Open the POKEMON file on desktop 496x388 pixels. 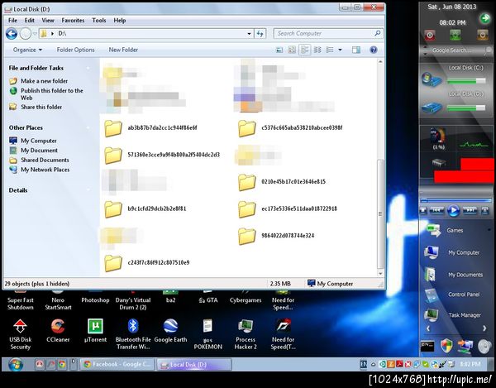click(x=207, y=334)
